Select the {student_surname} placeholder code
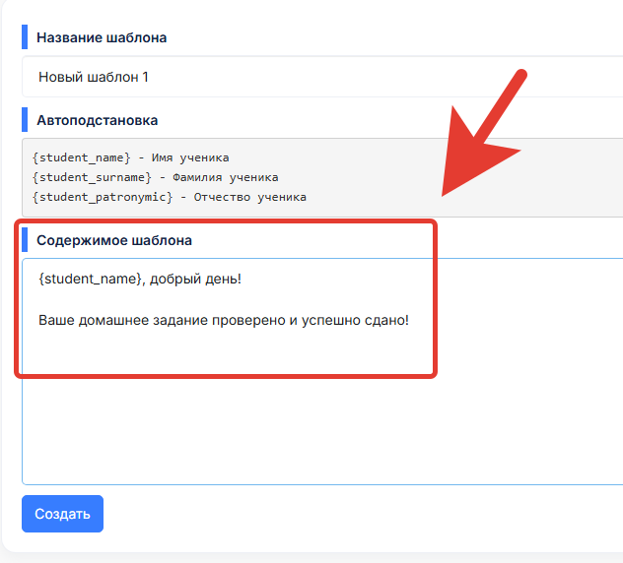Image resolution: width=623 pixels, height=563 pixels. click(92, 177)
